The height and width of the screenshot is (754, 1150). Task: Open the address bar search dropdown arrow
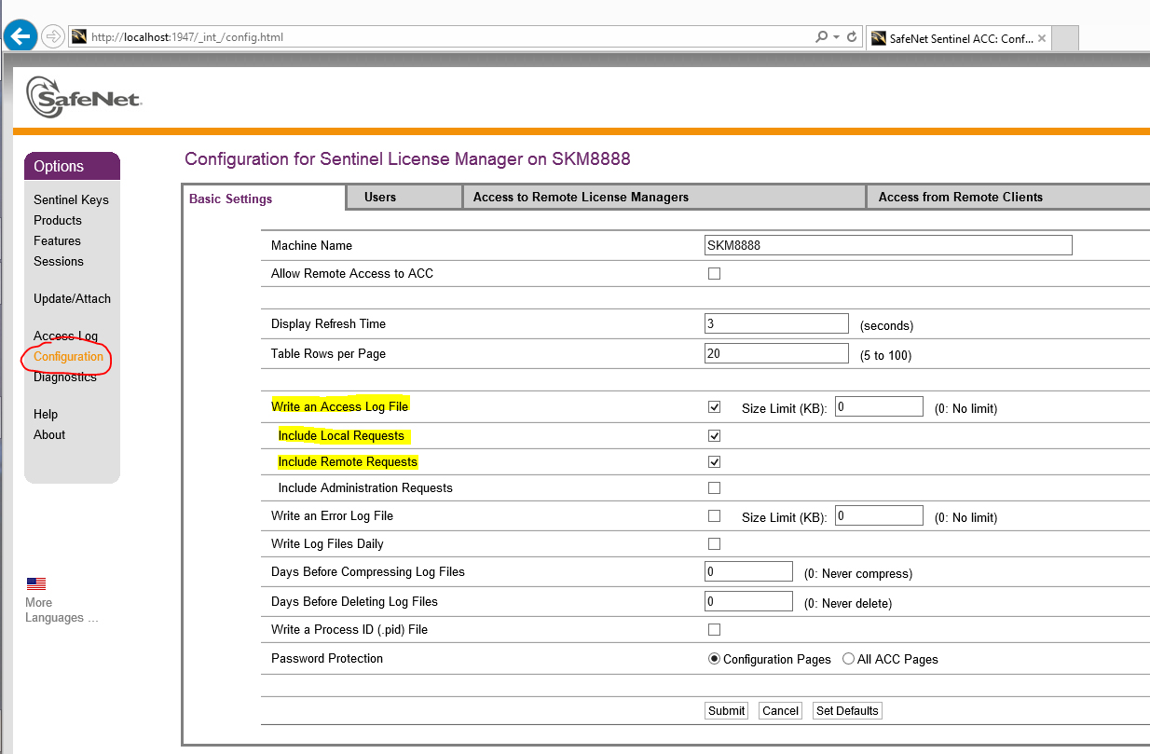pyautogui.click(x=836, y=37)
